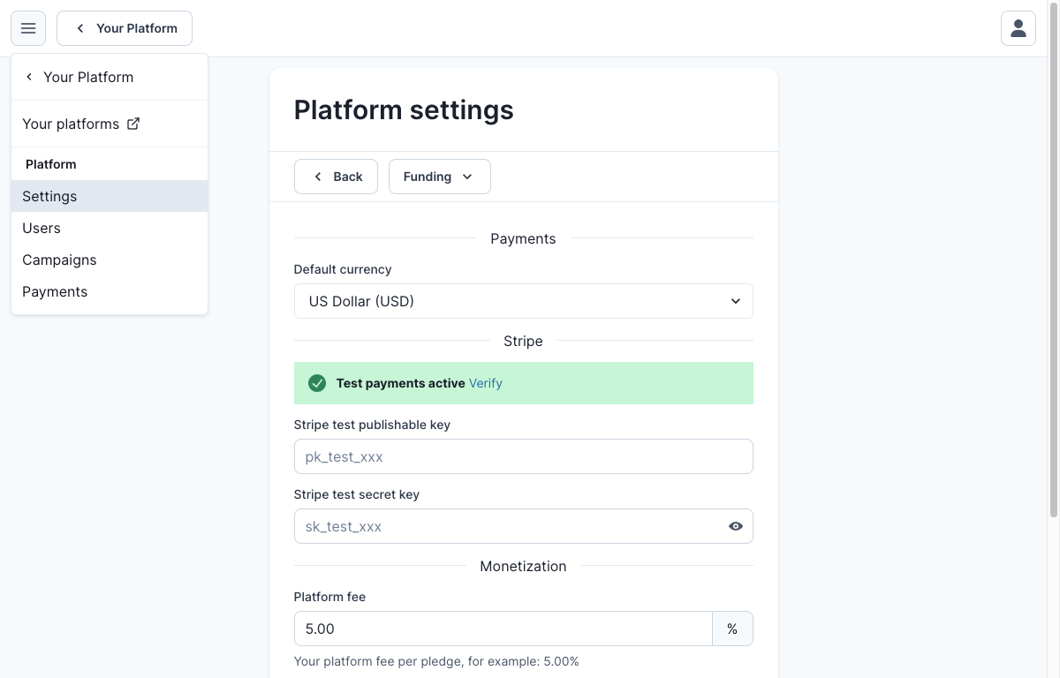Toggle visibility of Stripe test secret key
Screen dimensions: 1060x678
(x=735, y=526)
